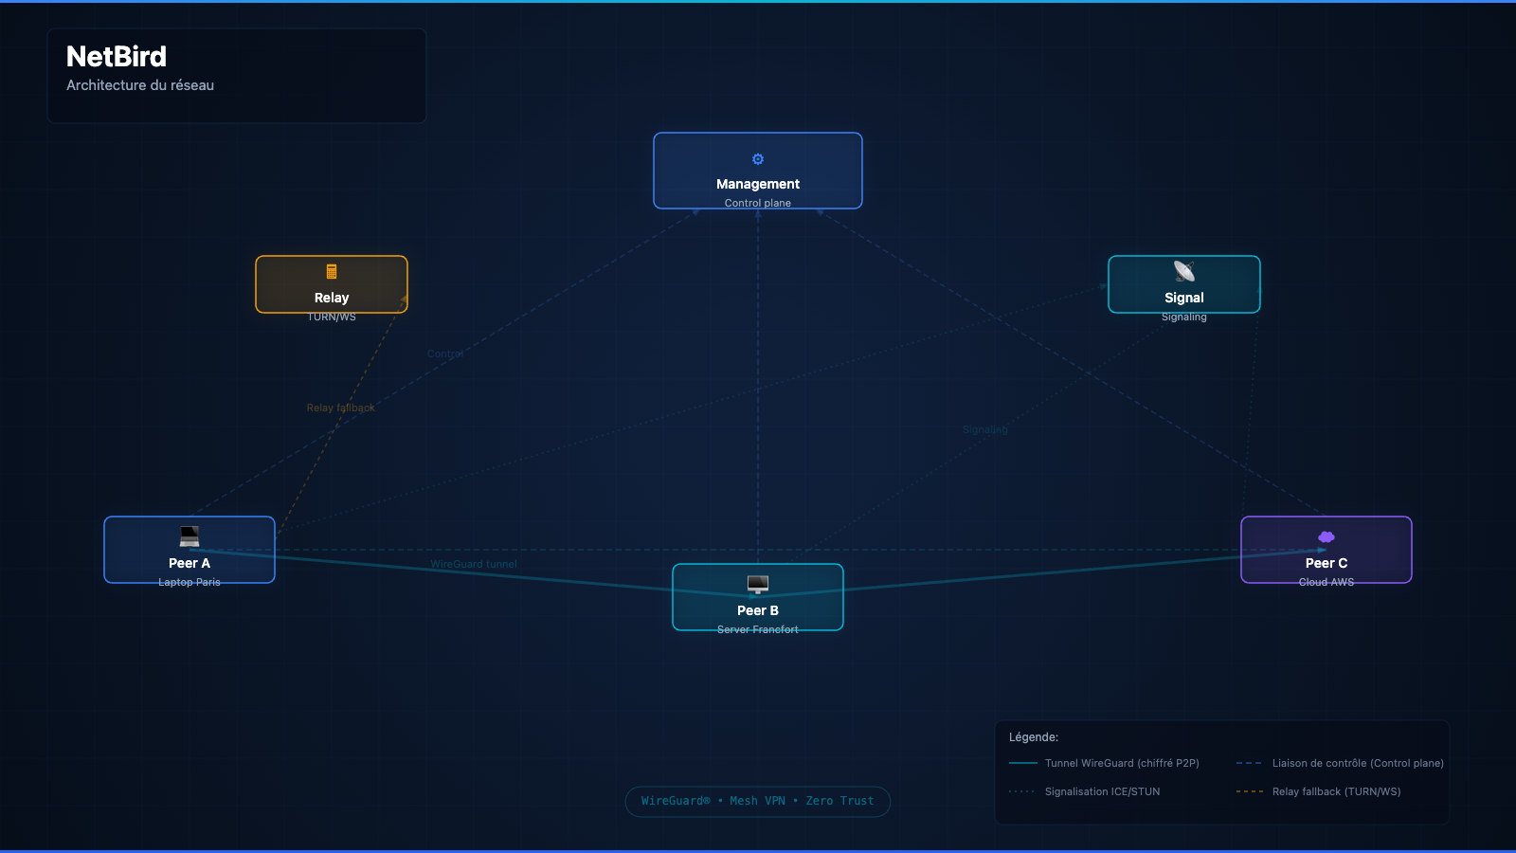Click the Relay fallback edge label
Image resolution: width=1516 pixels, height=853 pixels.
pyautogui.click(x=341, y=408)
